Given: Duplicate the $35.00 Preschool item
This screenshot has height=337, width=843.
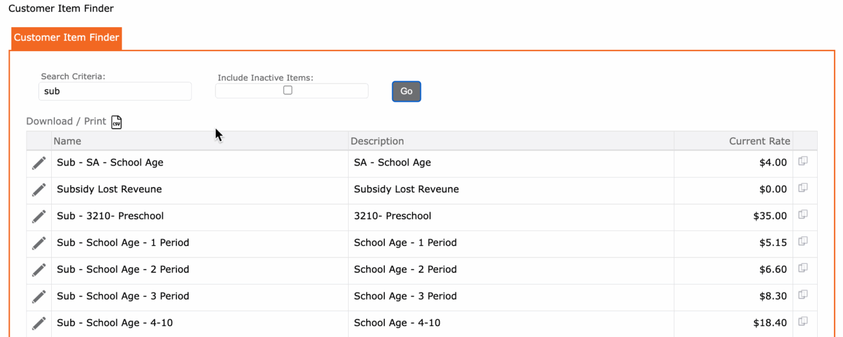Looking at the screenshot, I should pyautogui.click(x=803, y=215).
